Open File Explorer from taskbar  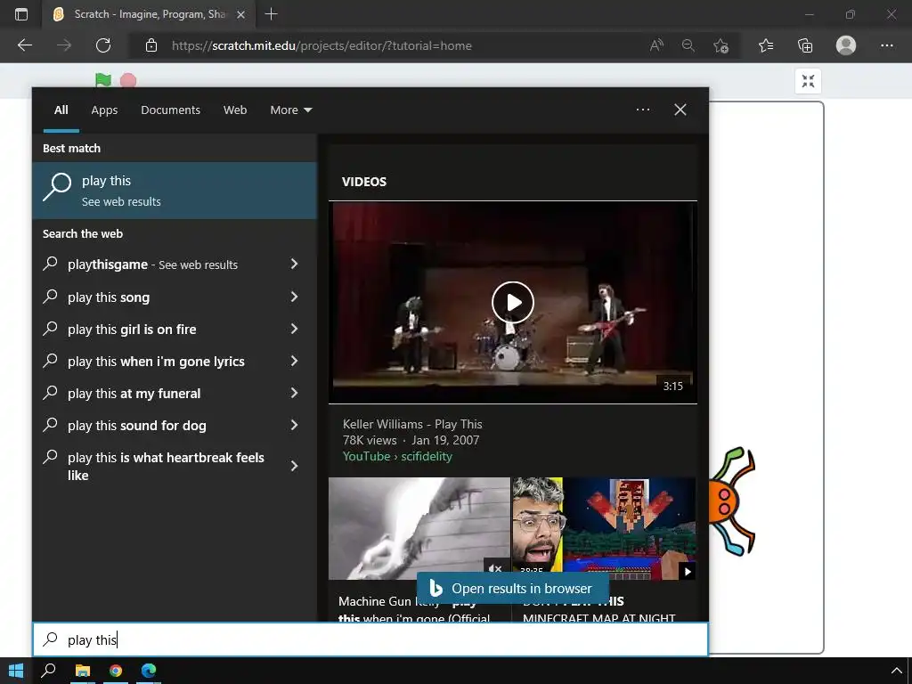pyautogui.click(x=83, y=671)
